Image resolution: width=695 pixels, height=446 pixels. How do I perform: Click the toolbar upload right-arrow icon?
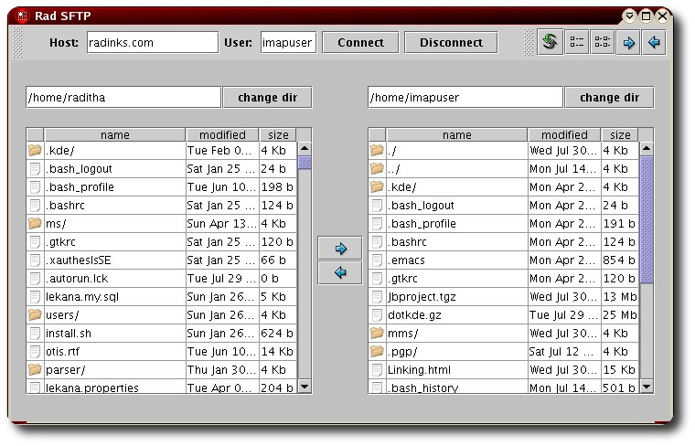(628, 43)
